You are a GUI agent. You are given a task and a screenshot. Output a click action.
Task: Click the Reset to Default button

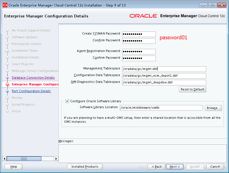[x=192, y=89]
